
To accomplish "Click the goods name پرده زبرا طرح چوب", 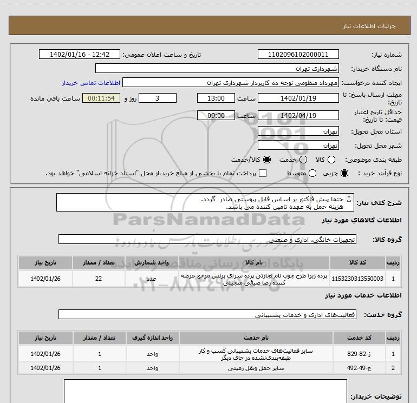I will [254, 279].
